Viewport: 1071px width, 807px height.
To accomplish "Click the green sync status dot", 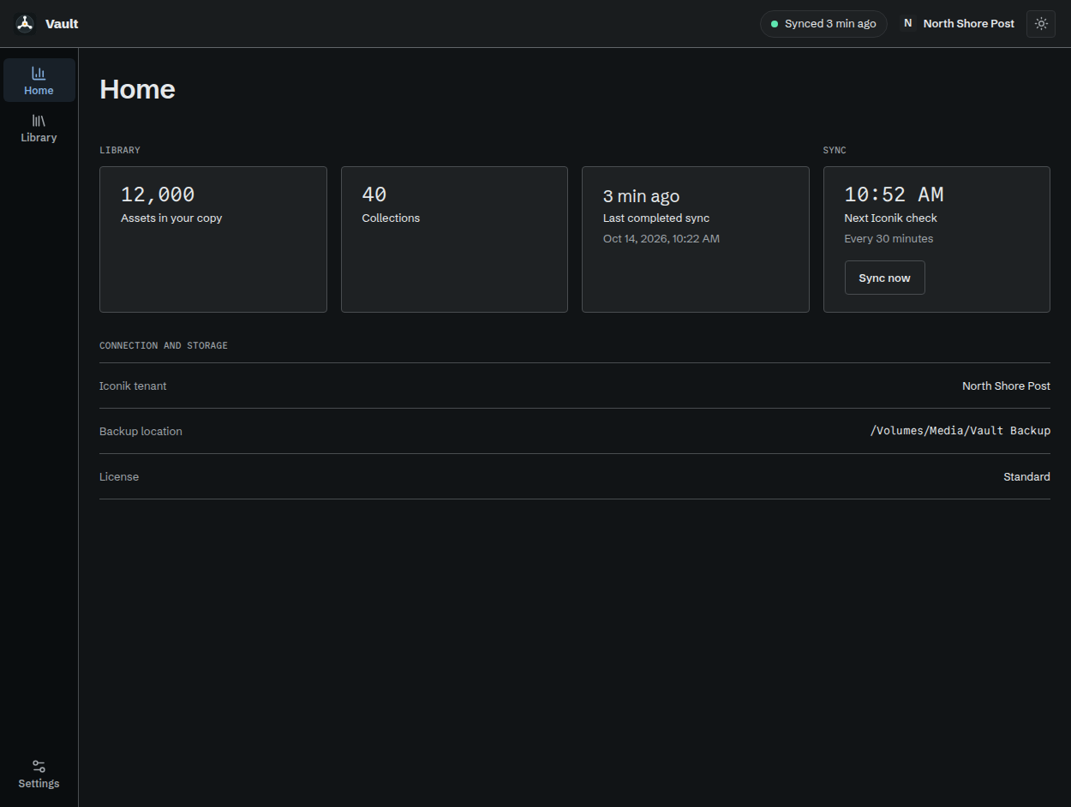I will click(775, 24).
